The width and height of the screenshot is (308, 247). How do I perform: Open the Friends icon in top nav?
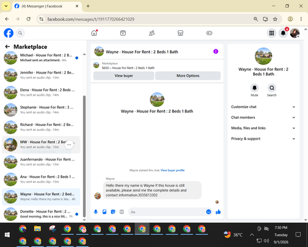(x=152, y=33)
